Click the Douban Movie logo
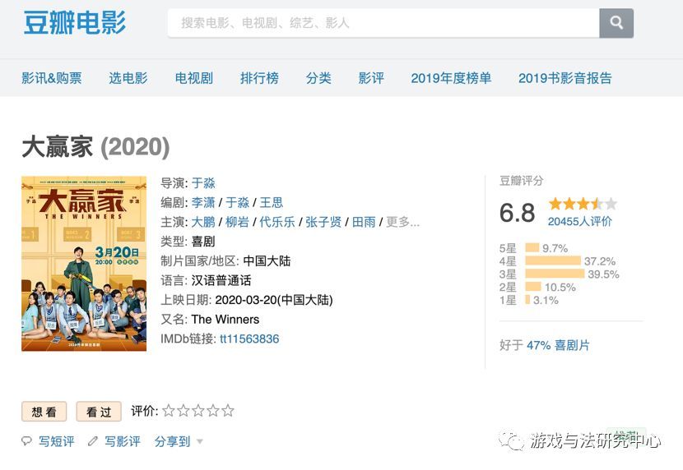This screenshot has height=470, width=683. [74, 22]
